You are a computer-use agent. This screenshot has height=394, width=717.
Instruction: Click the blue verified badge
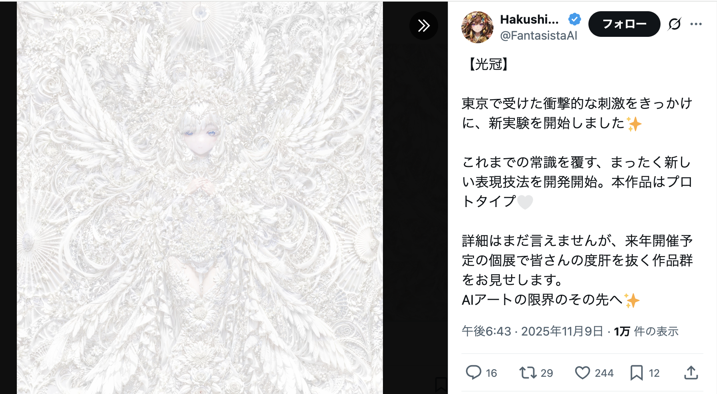575,19
